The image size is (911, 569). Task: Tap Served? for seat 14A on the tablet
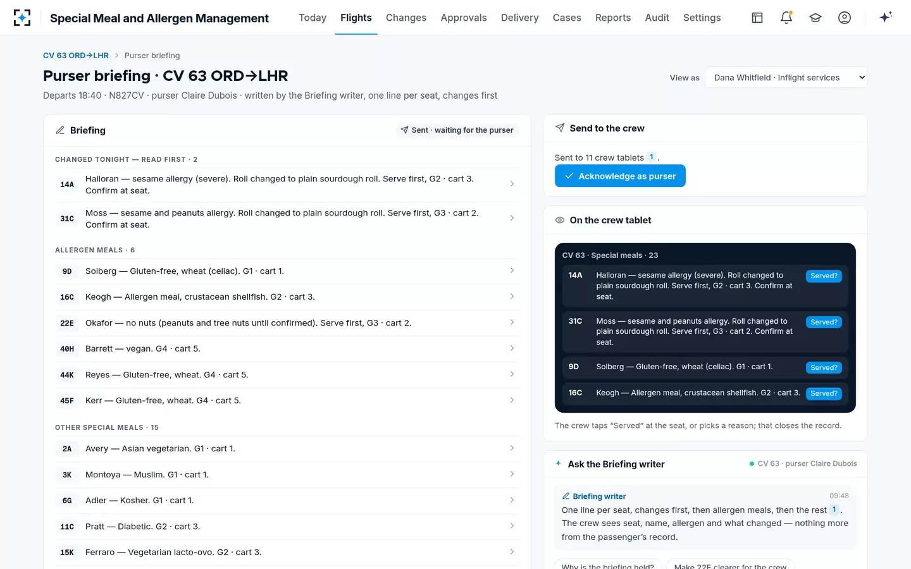(824, 276)
